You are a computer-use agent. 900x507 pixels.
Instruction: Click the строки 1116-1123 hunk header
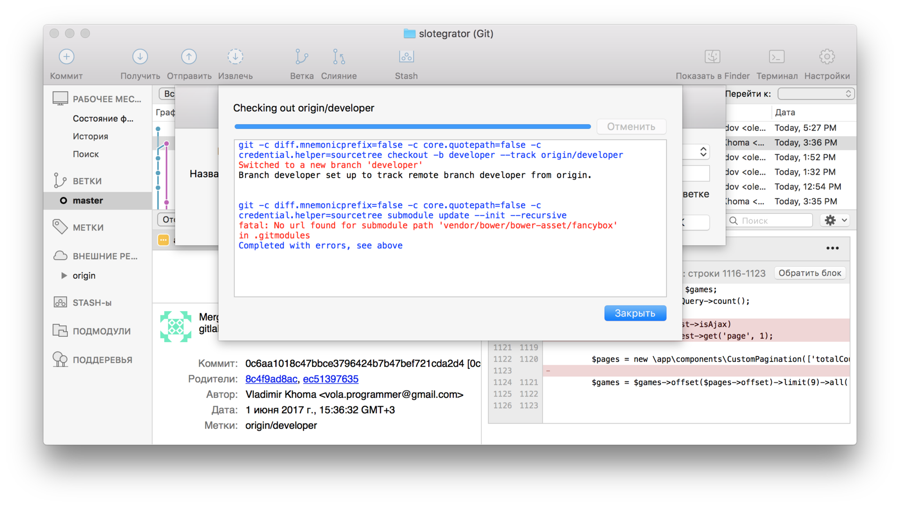(727, 273)
